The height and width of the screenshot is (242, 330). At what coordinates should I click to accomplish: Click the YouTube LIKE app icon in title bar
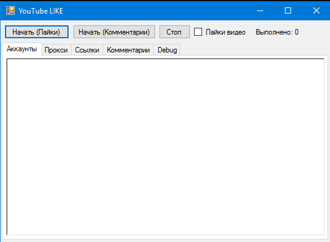11,10
